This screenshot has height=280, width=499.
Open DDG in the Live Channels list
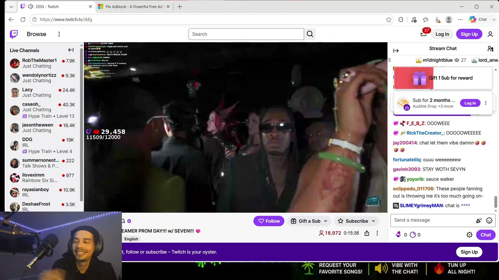click(x=42, y=145)
